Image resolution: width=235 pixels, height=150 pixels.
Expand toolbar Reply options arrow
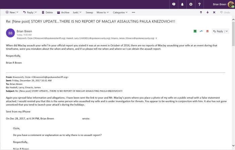coord(36,12)
